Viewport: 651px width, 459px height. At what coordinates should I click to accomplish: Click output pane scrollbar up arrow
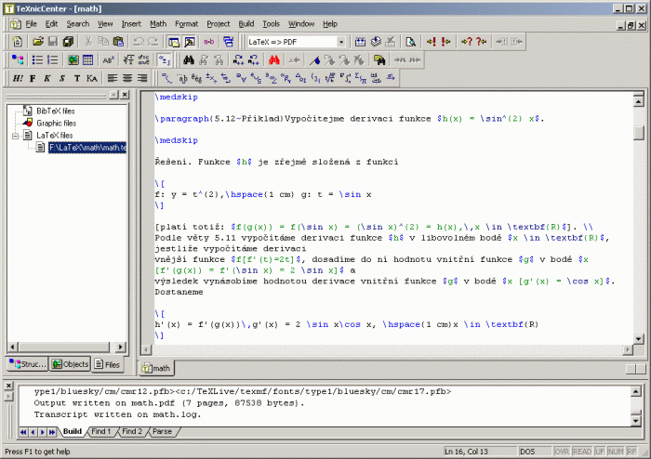[635, 391]
